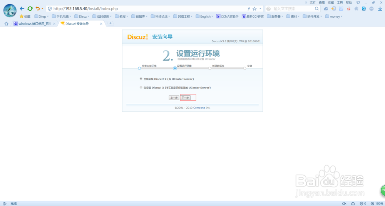Open a new tab with plus button
The height and width of the screenshot is (206, 385).
point(110,23)
